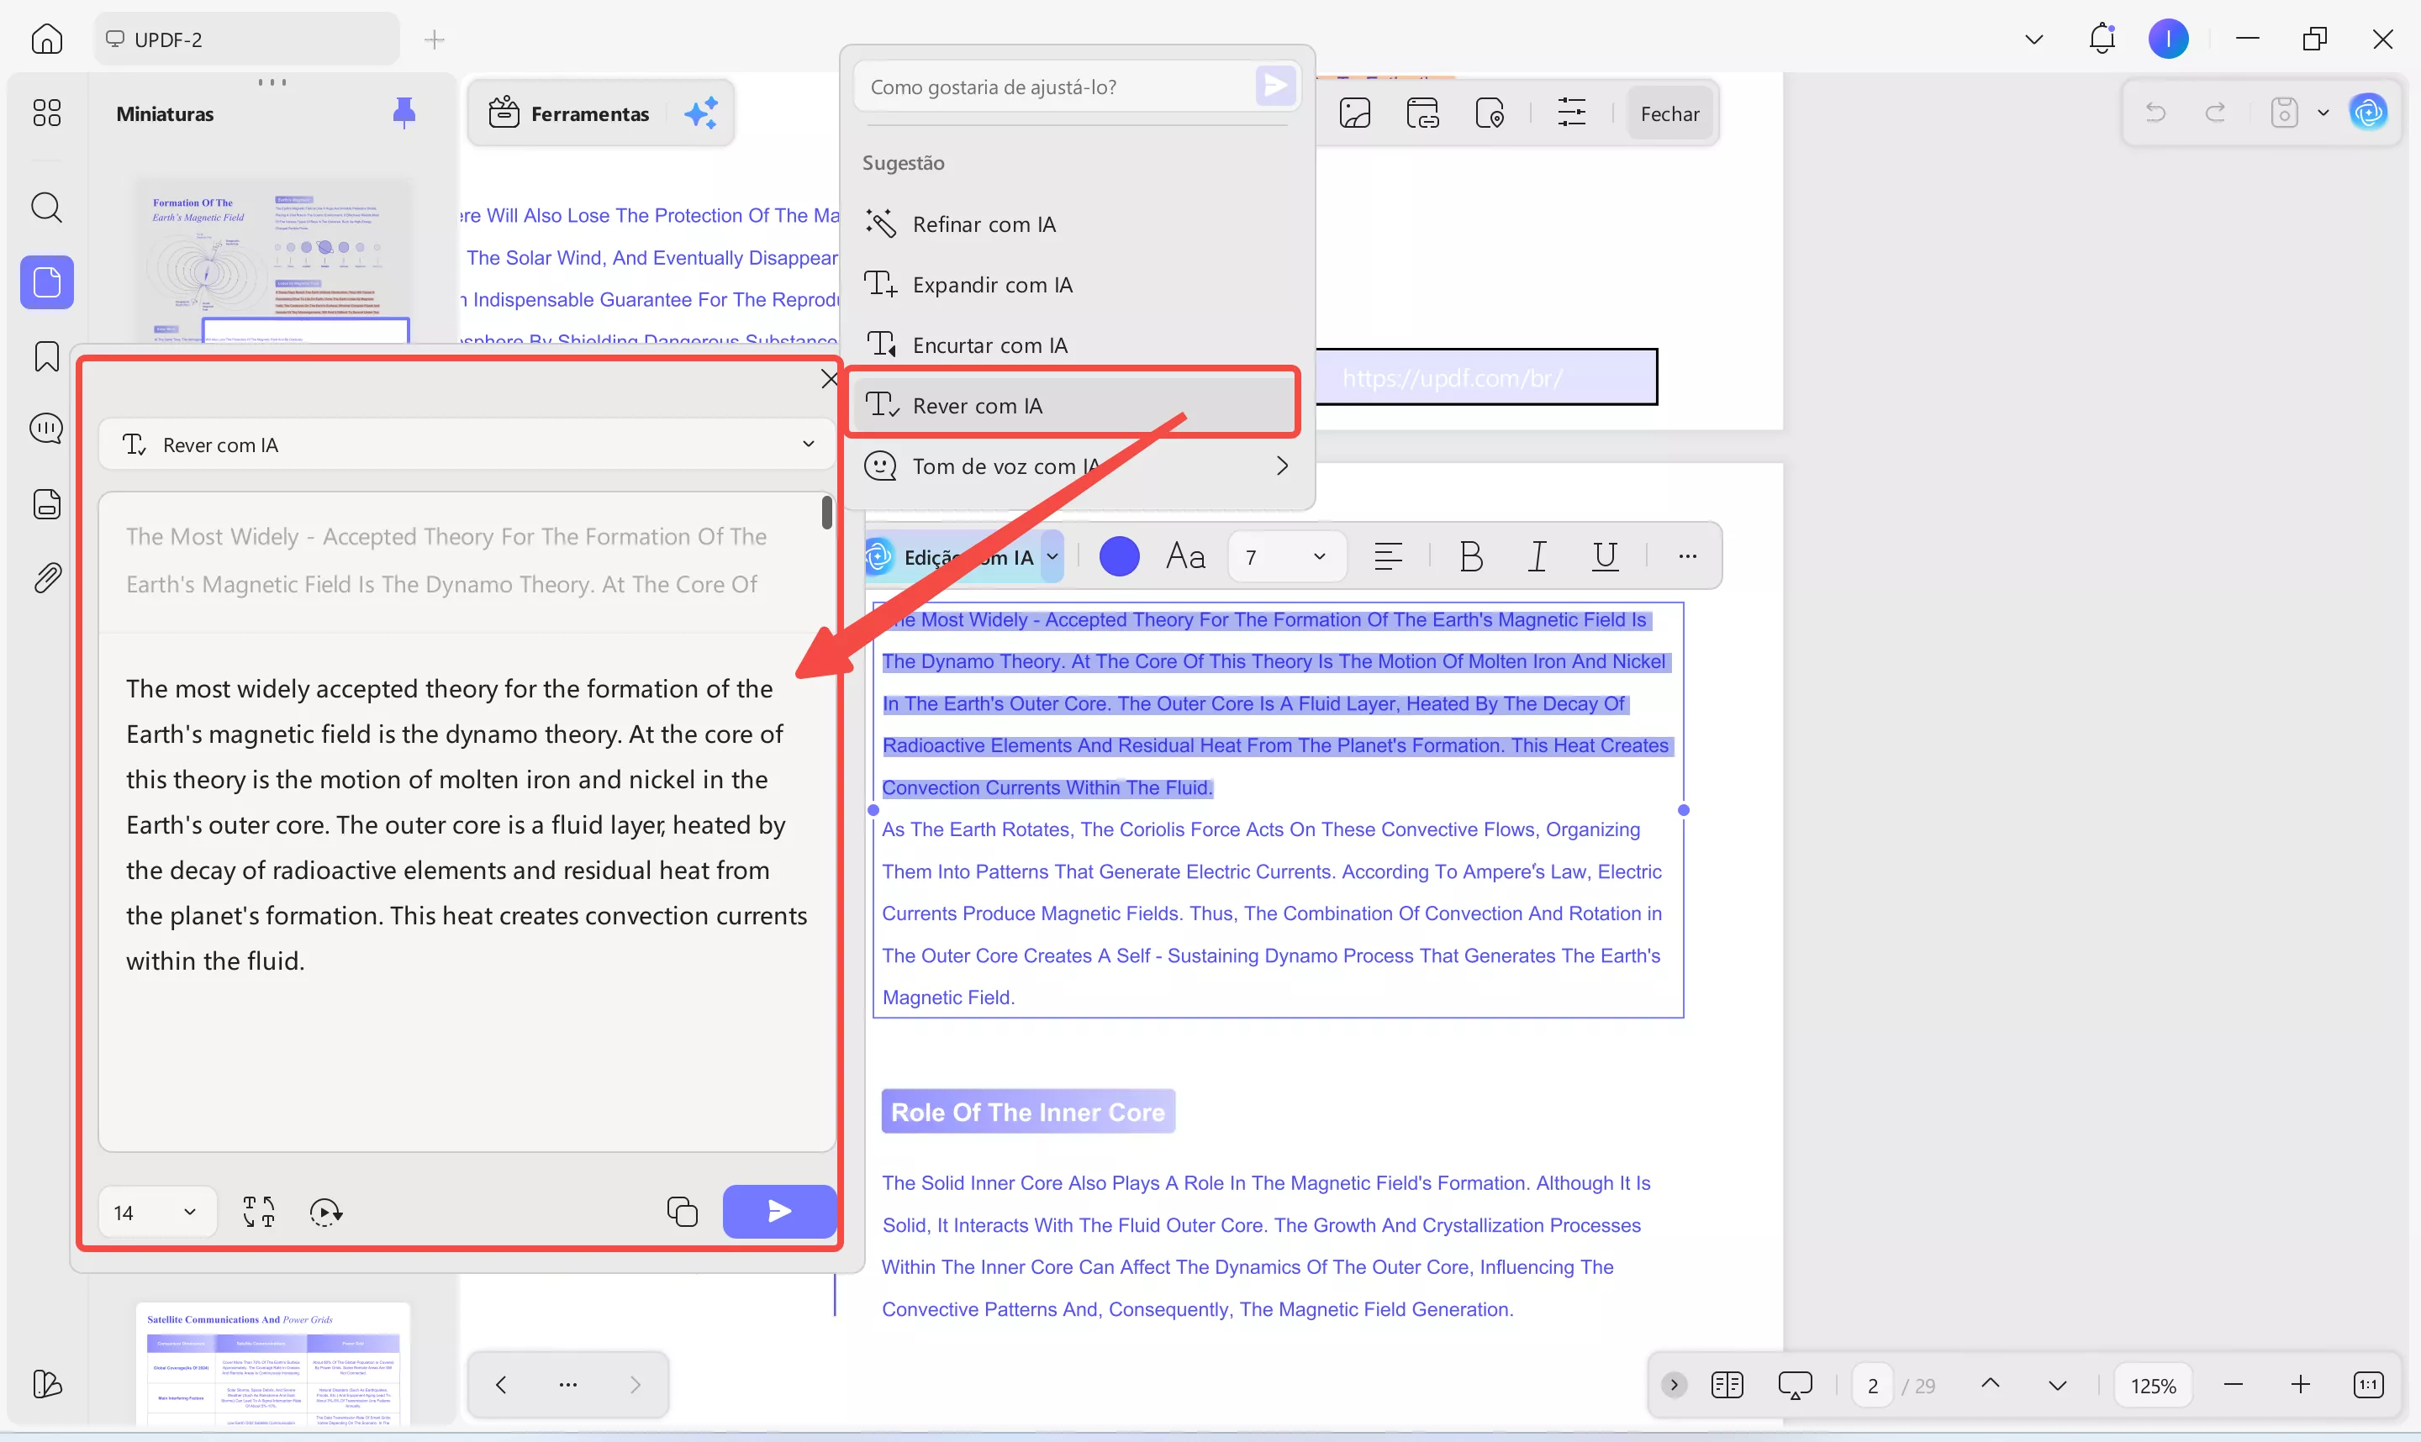Click the replace text icon in the AI panel

(x=259, y=1212)
